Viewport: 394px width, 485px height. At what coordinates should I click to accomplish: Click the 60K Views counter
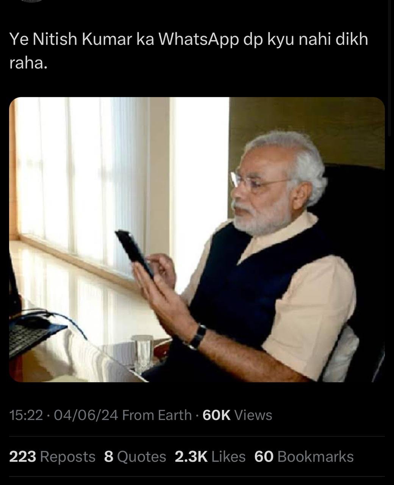(238, 415)
